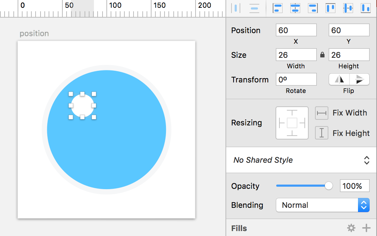Click the 100 mark on horizontal ruler
The width and height of the screenshot is (377, 236).
[x=115, y=5]
